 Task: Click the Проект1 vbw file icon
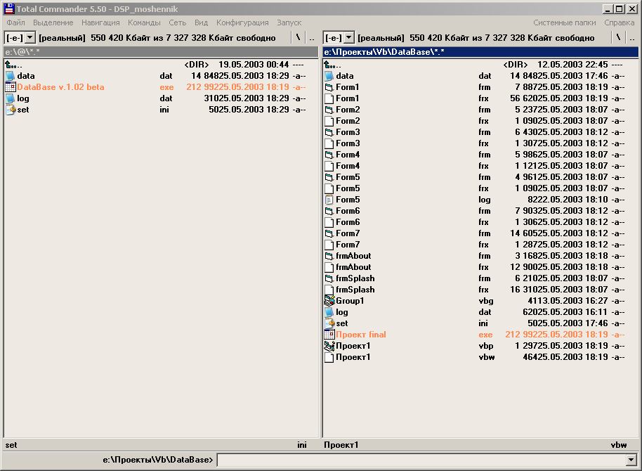[x=329, y=357]
